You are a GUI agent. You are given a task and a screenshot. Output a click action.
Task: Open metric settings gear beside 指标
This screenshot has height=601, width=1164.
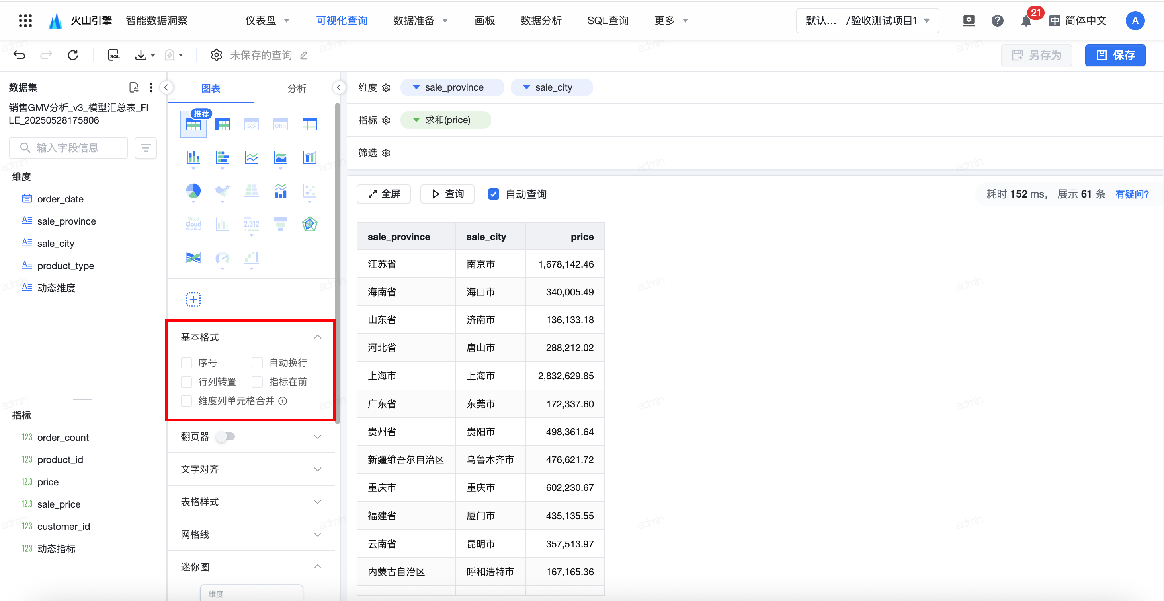[386, 120]
